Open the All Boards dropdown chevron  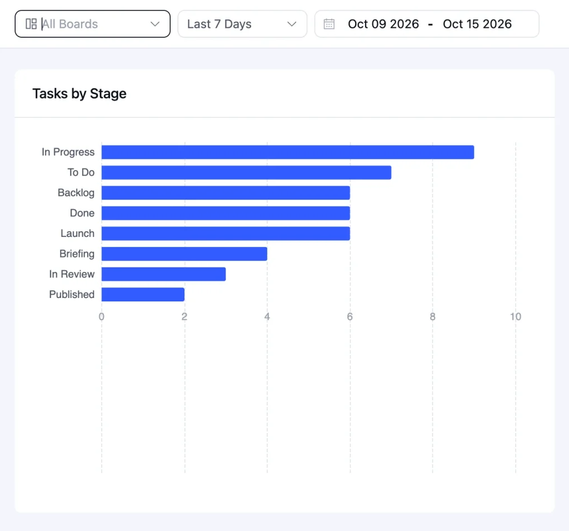(155, 24)
